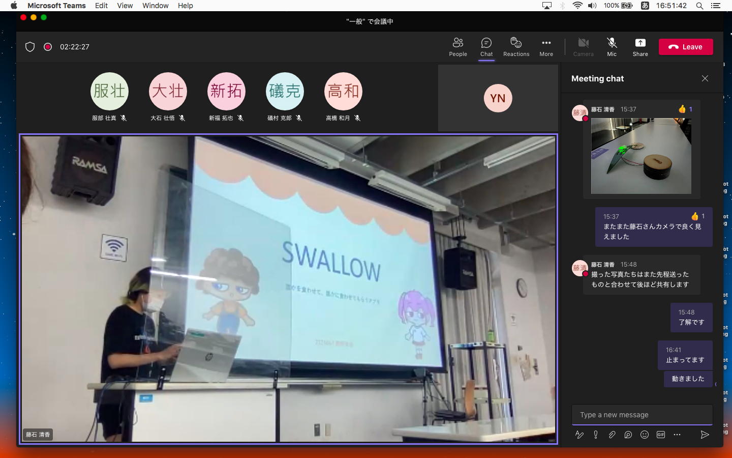Open the Microsoft Teams app menu
This screenshot has width=732, height=458.
click(56, 6)
